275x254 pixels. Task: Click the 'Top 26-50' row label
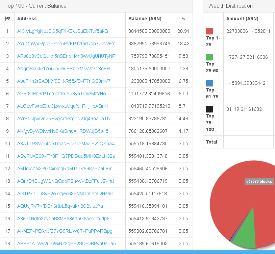[212, 67]
